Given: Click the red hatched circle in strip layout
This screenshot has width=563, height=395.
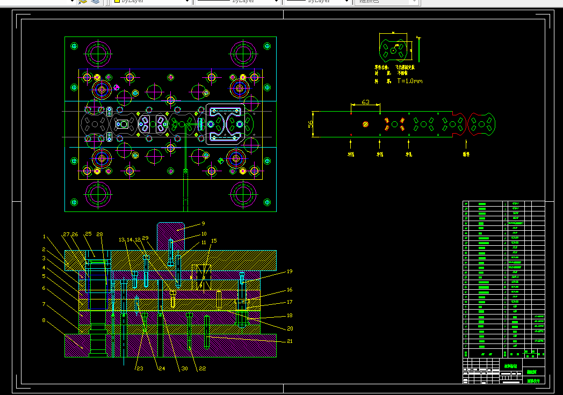Looking at the screenshot, I should click(365, 124).
